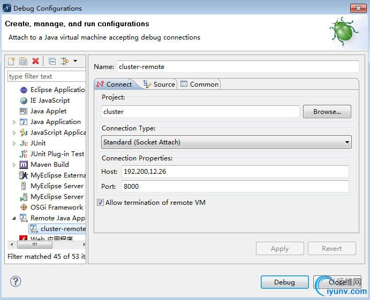Click the Eclipse Application icon
This screenshot has width=370, height=300.
(24, 90)
